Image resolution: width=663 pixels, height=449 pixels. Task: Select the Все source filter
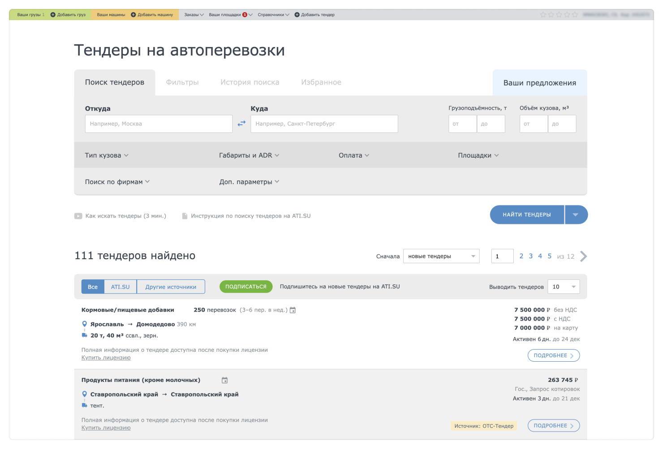pos(93,287)
